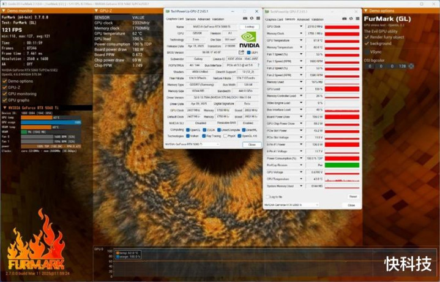Click the GPU Load red sensor graph
This screenshot has height=282, width=440.
[342, 89]
